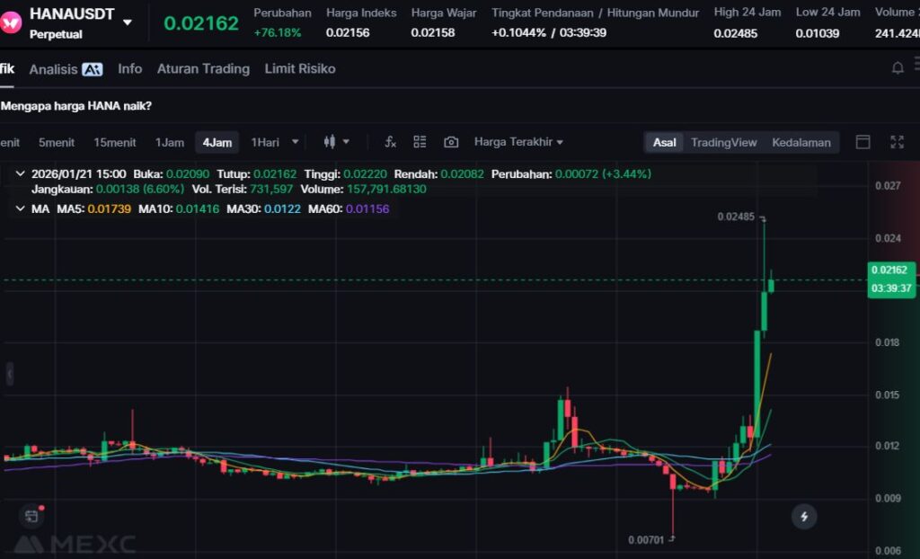The width and height of the screenshot is (920, 559).
Task: Collapse the MA indicator legend row
Action: click(20, 209)
